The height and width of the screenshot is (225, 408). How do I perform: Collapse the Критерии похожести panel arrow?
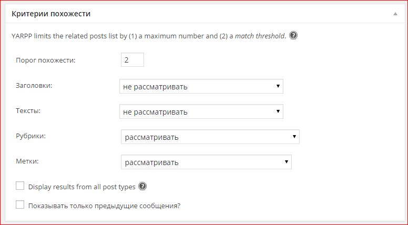[395, 14]
